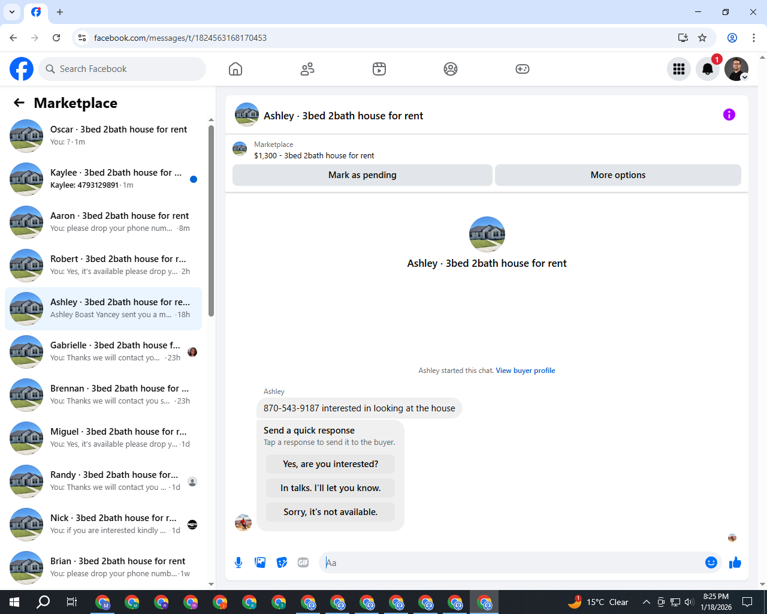Screen dimensions: 767x614
Task: Open Oscar's conversation
Action: 103,136
